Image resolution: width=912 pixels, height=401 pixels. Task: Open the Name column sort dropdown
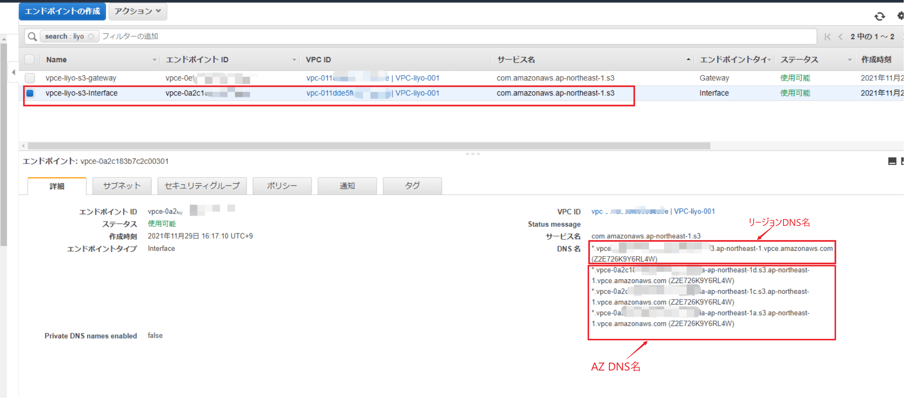coord(154,60)
